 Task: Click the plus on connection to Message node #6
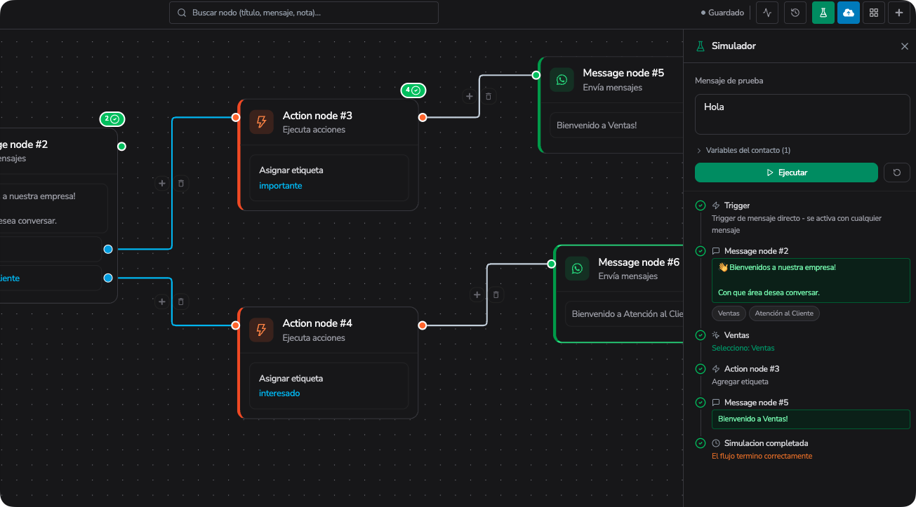pos(477,295)
